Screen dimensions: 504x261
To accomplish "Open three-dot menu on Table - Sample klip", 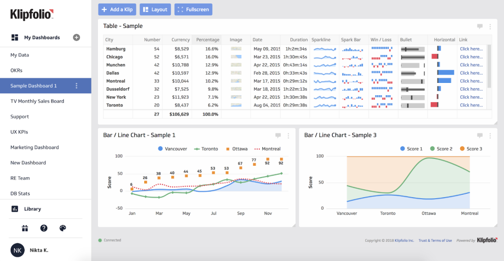I will click(x=490, y=26).
